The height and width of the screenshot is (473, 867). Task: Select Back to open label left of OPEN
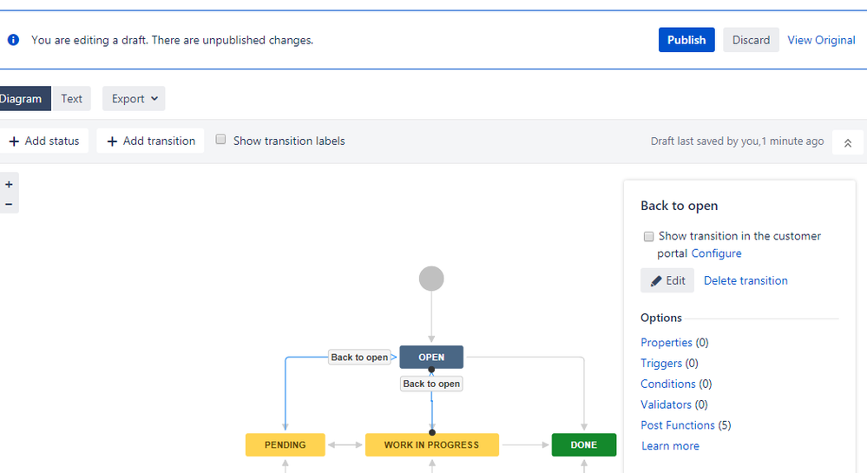click(359, 357)
